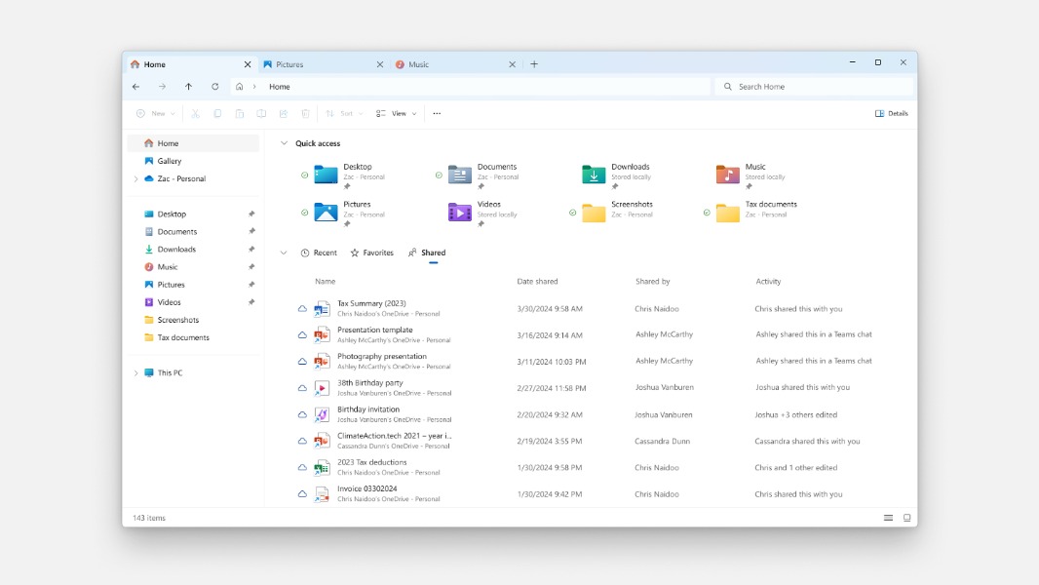
Task: Open the Share icon in the command bar
Action: pos(284,113)
